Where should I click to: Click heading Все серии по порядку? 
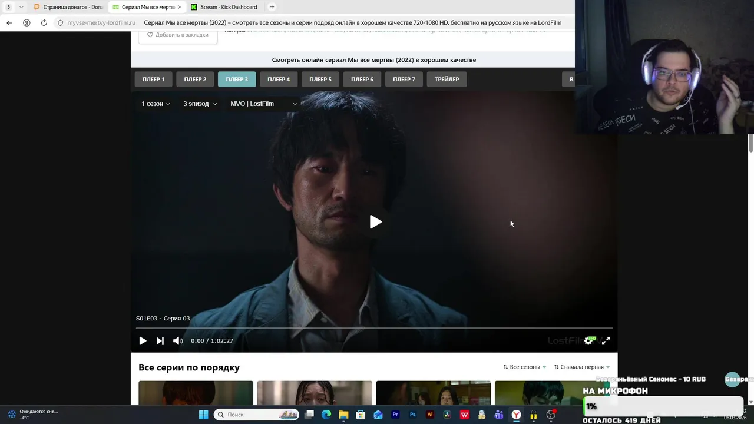189,367
